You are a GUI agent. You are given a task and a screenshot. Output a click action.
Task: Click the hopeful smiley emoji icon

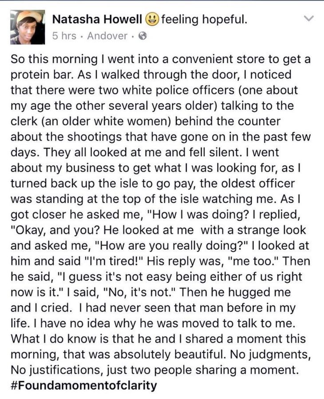point(151,19)
